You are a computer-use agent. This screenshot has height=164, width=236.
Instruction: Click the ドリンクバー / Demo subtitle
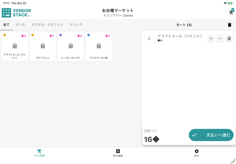pyautogui.click(x=118, y=16)
